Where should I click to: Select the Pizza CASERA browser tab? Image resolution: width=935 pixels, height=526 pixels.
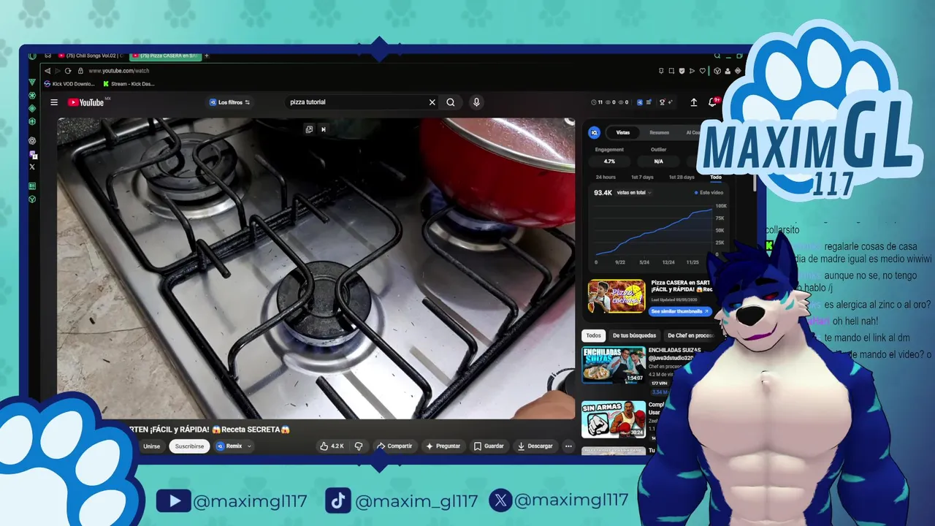pos(165,56)
